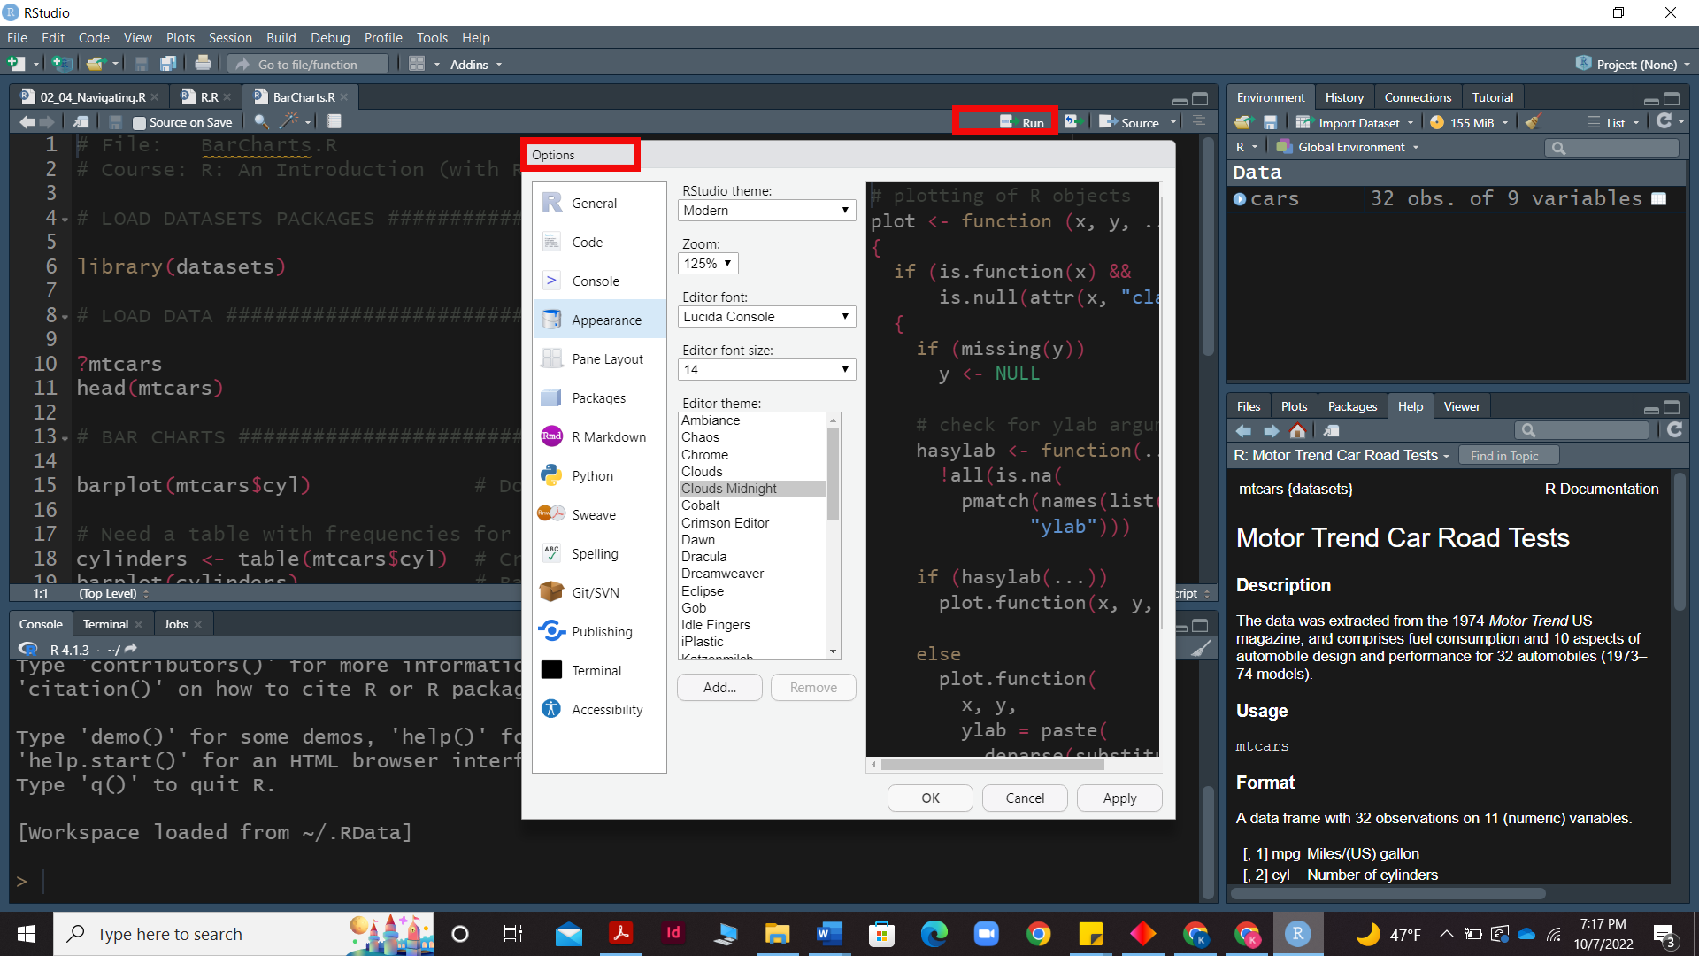1699x956 pixels.
Task: Click the Source button in editor
Action: 1130,122
